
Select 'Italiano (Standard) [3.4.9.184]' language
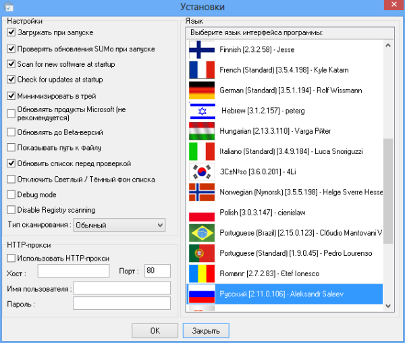285,152
